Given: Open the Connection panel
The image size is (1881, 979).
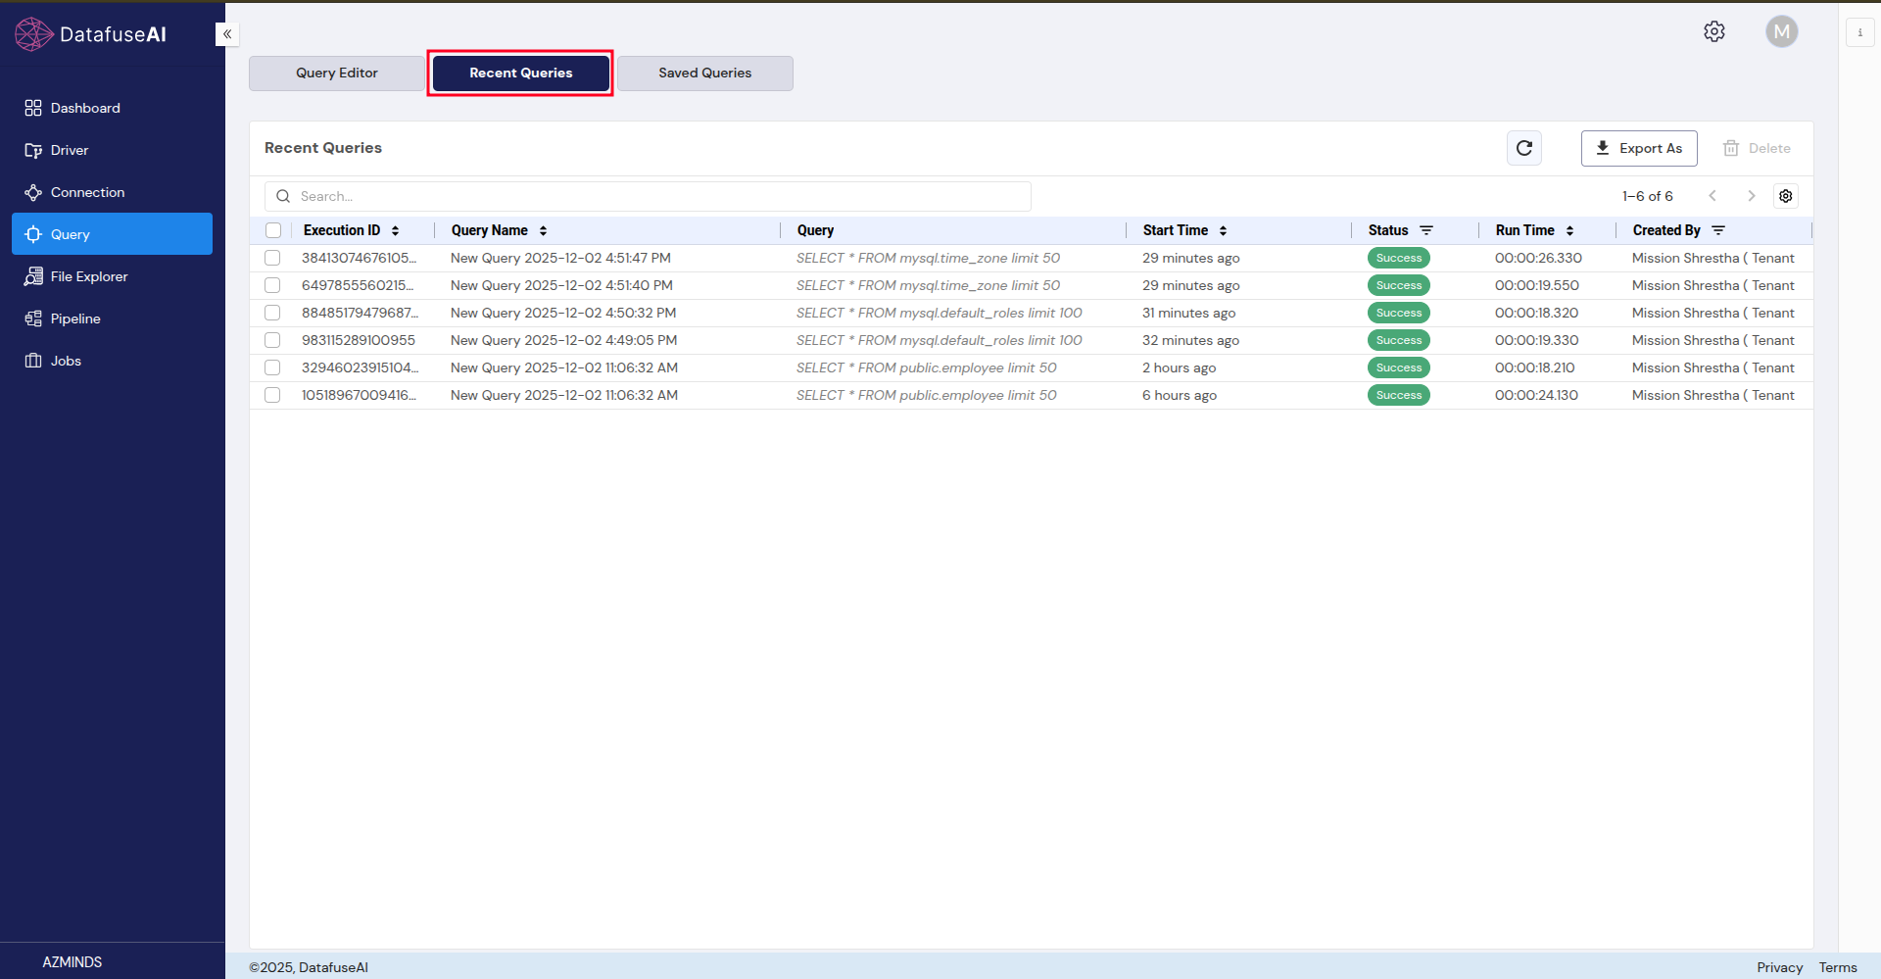Looking at the screenshot, I should click(x=87, y=192).
